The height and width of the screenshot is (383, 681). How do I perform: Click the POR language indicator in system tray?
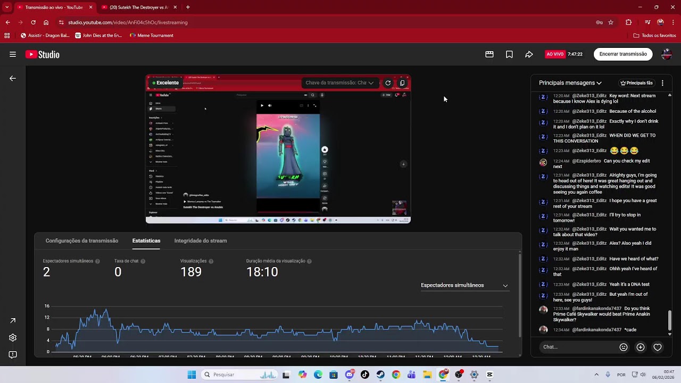pyautogui.click(x=621, y=374)
